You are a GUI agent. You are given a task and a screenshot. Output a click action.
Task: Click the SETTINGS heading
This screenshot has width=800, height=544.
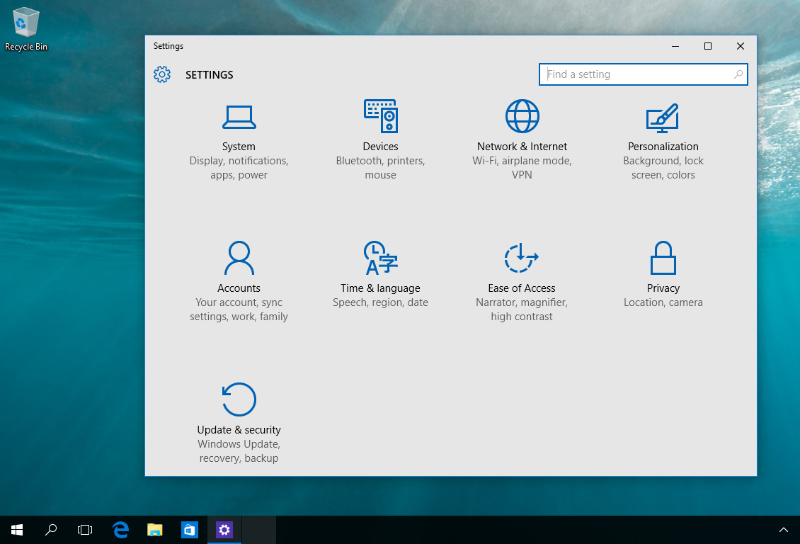[x=209, y=74]
